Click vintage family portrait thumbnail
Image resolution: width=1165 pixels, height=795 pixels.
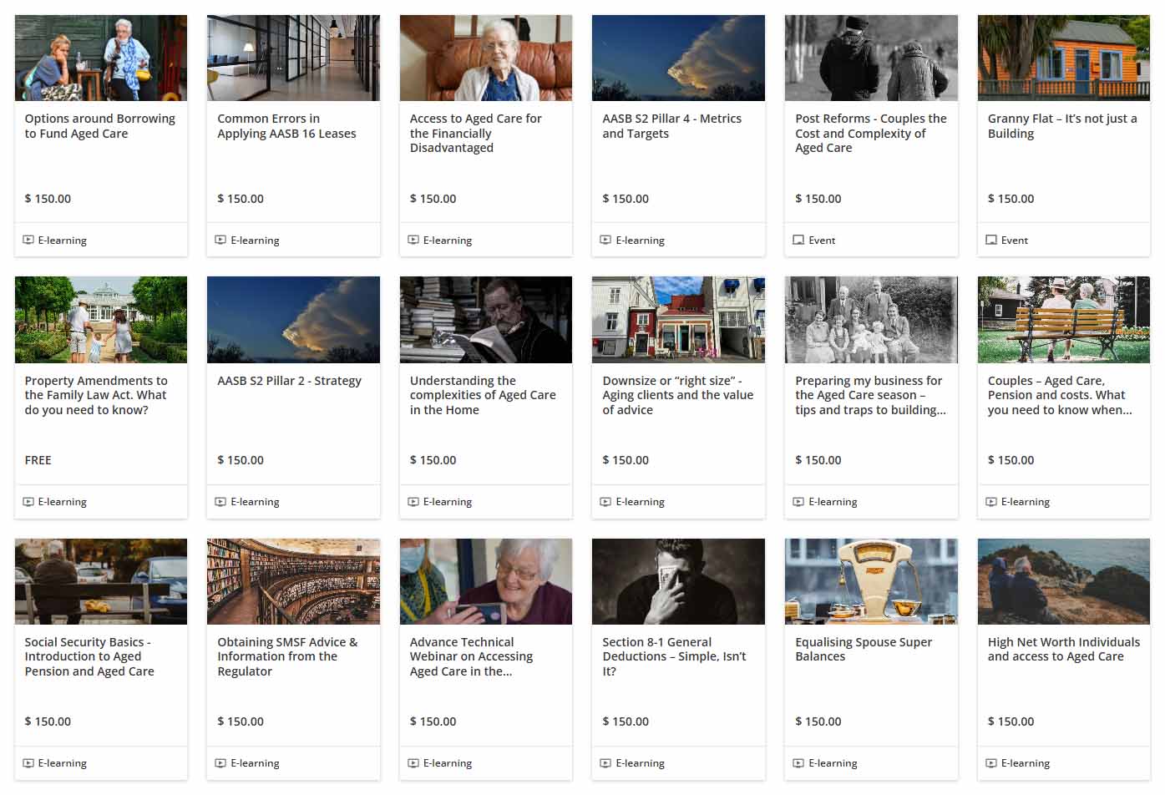[871, 320]
